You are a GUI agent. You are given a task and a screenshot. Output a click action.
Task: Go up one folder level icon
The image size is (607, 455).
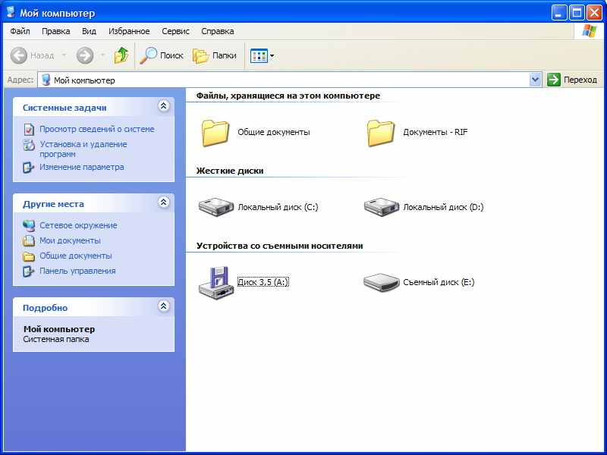[121, 55]
